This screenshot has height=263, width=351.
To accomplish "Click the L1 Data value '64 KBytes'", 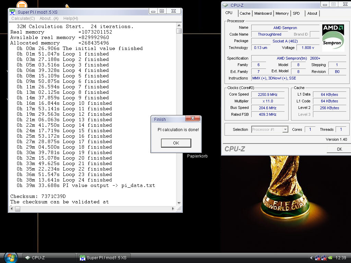I will pos(329,95).
